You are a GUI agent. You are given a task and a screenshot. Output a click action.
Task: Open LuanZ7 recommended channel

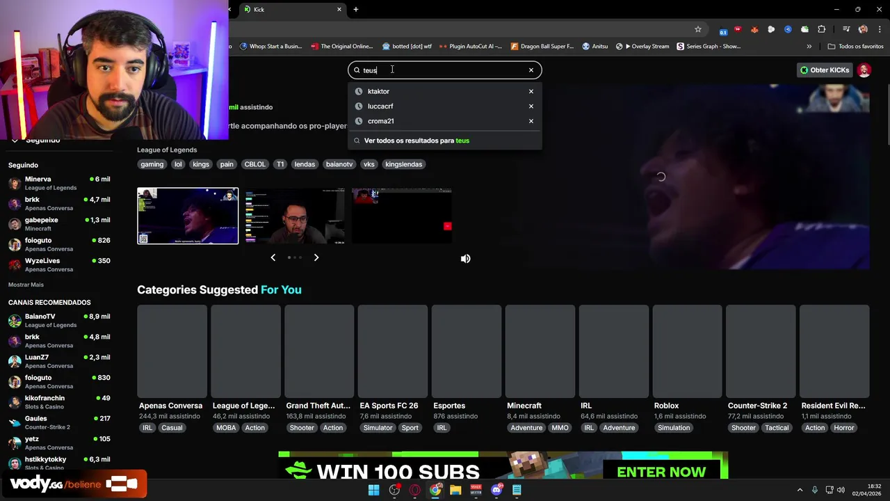coord(59,361)
